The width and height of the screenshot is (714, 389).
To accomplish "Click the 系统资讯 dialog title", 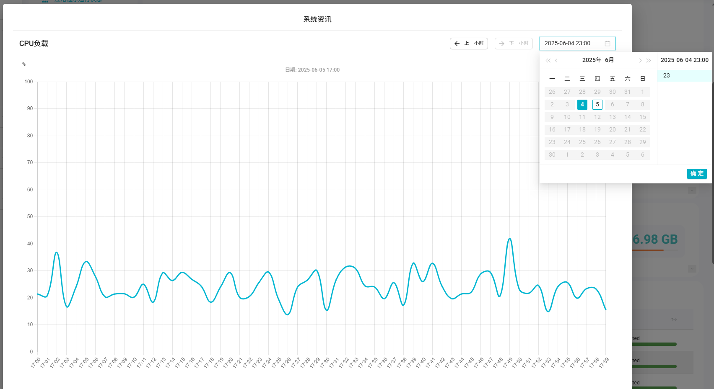I will (x=317, y=19).
